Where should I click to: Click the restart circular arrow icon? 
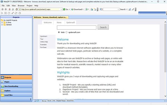pos(9,13)
